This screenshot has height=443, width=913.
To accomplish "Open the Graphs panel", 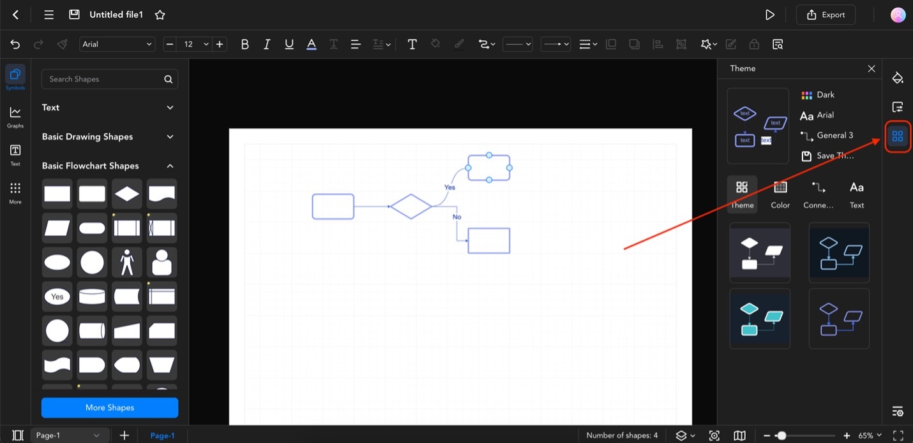I will 15,116.
